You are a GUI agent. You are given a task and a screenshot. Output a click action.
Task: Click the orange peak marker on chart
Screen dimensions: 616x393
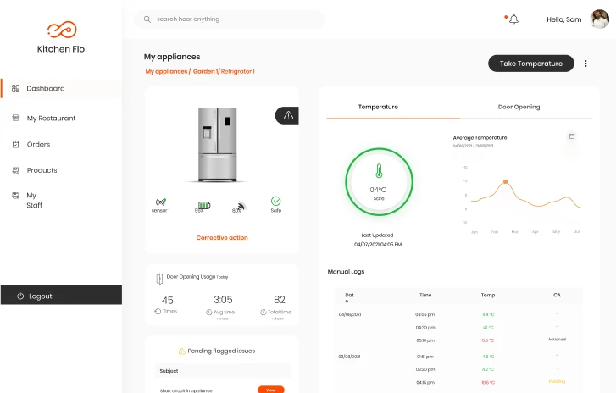[506, 181]
